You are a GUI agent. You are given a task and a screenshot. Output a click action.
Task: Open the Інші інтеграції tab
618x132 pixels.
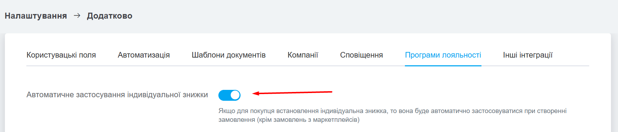(x=528, y=55)
